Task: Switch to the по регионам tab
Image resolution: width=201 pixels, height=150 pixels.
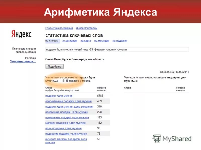Action: coord(70,41)
